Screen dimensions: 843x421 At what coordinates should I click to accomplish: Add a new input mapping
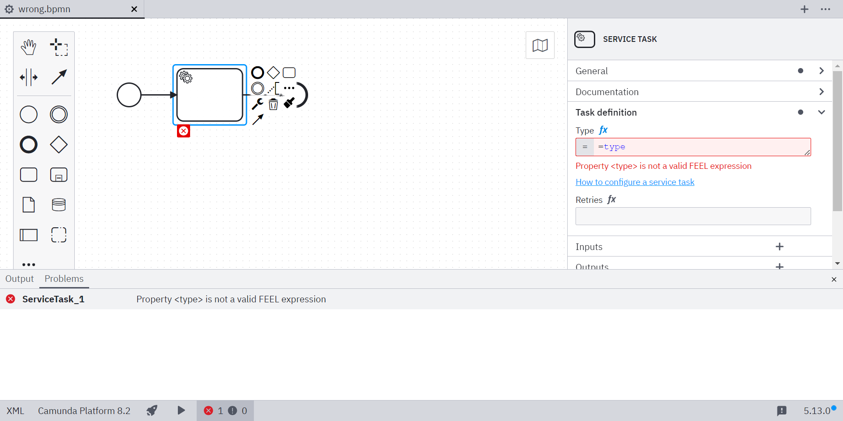tap(780, 247)
